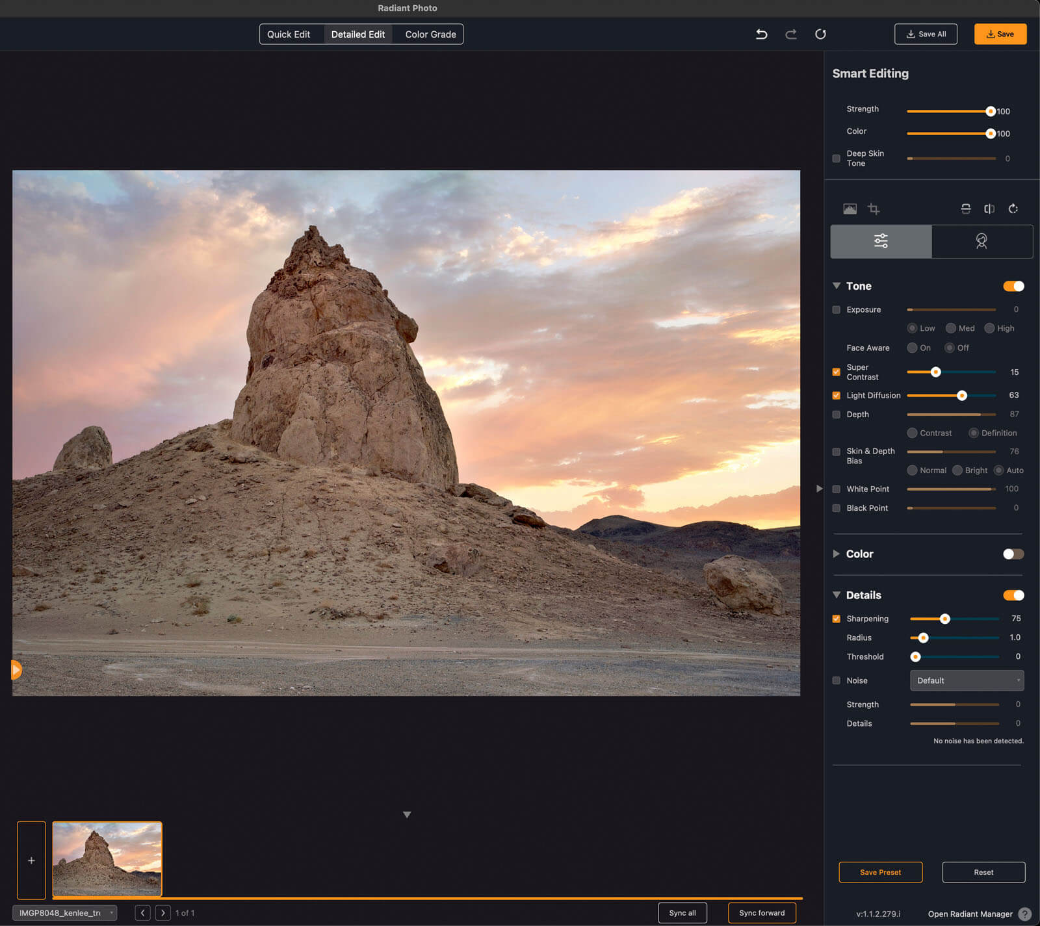The width and height of the screenshot is (1040, 926).
Task: Switch to the Quick Edit tab
Action: coord(289,34)
